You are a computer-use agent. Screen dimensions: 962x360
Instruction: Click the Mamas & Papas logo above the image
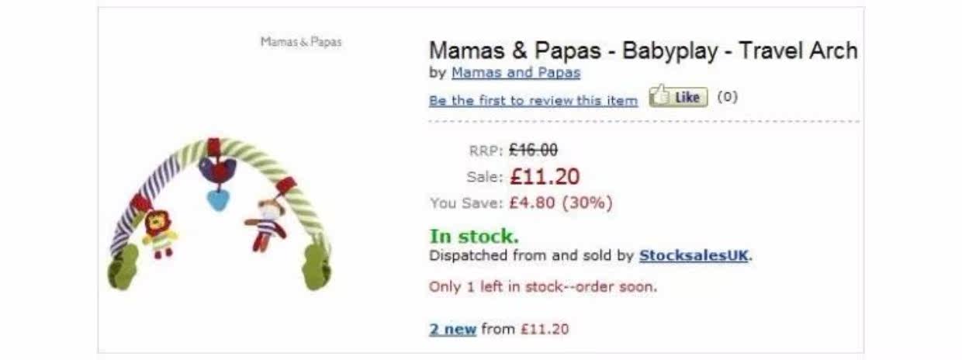(x=301, y=42)
